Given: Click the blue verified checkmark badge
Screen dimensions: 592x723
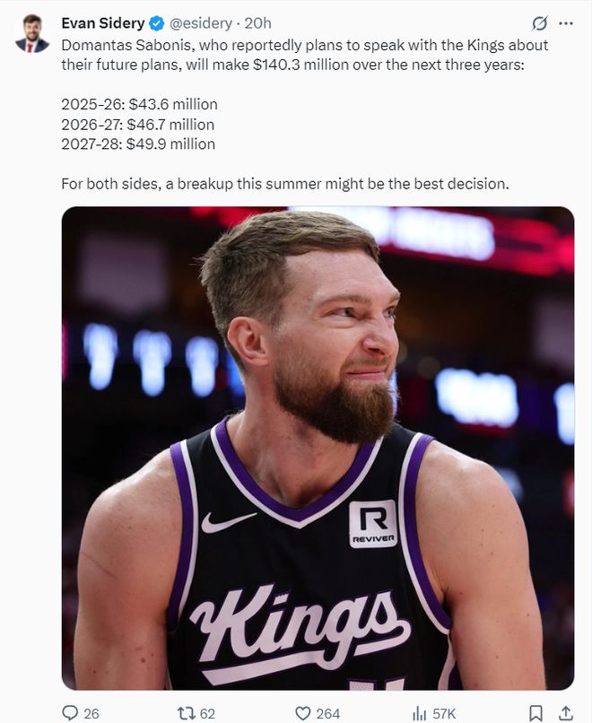Looking at the screenshot, I should click(x=157, y=23).
